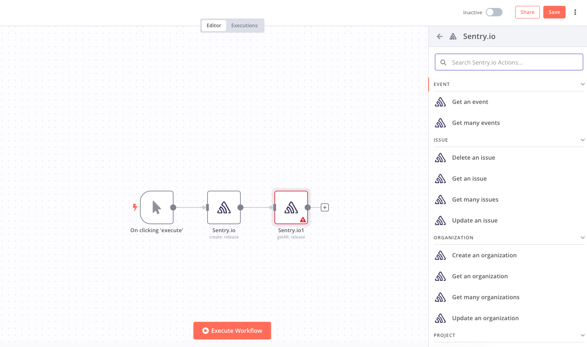
Task: Collapse the Issue section chevron
Action: [x=582, y=140]
